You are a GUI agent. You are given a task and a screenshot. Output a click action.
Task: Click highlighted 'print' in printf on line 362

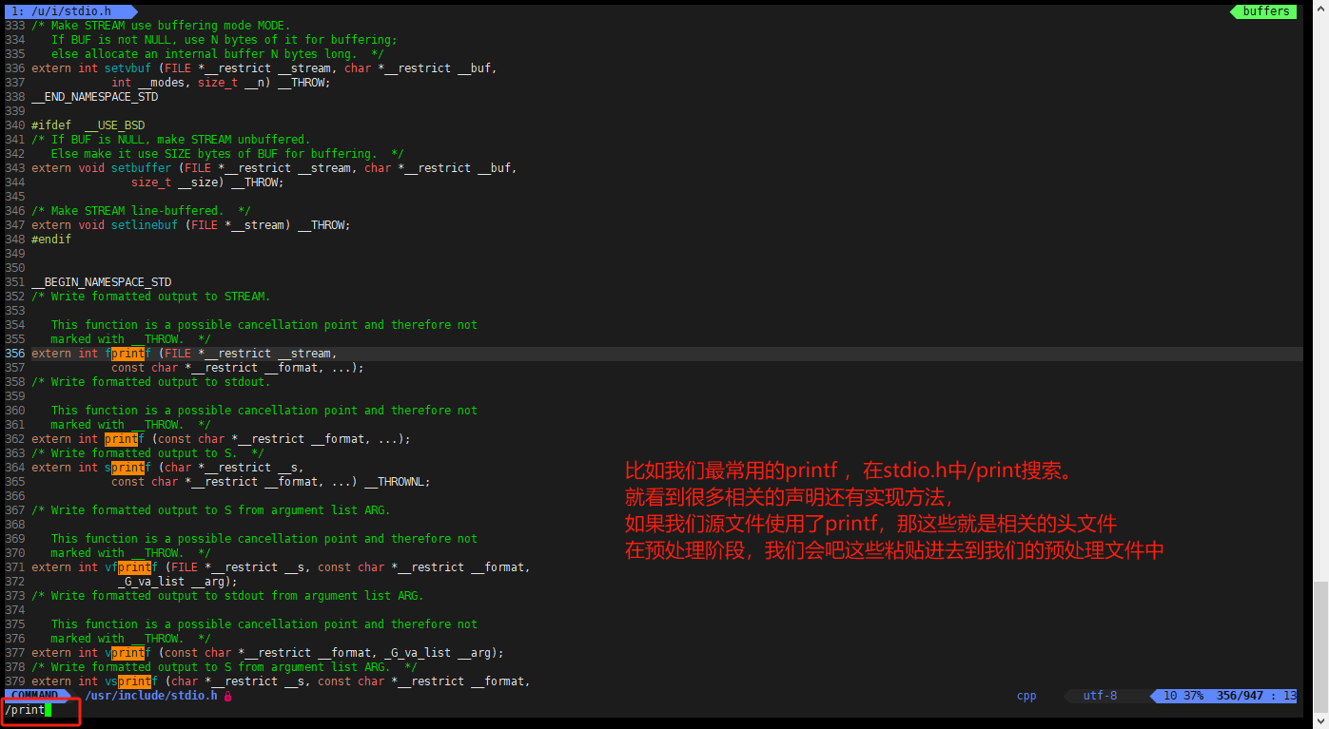121,439
